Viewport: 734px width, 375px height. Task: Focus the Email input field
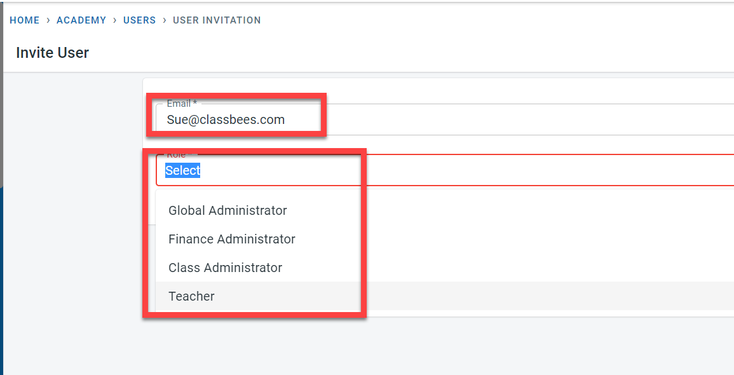[x=508, y=119]
